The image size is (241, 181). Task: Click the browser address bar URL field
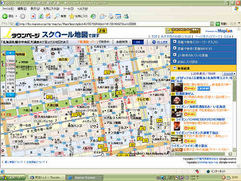[x=112, y=24]
